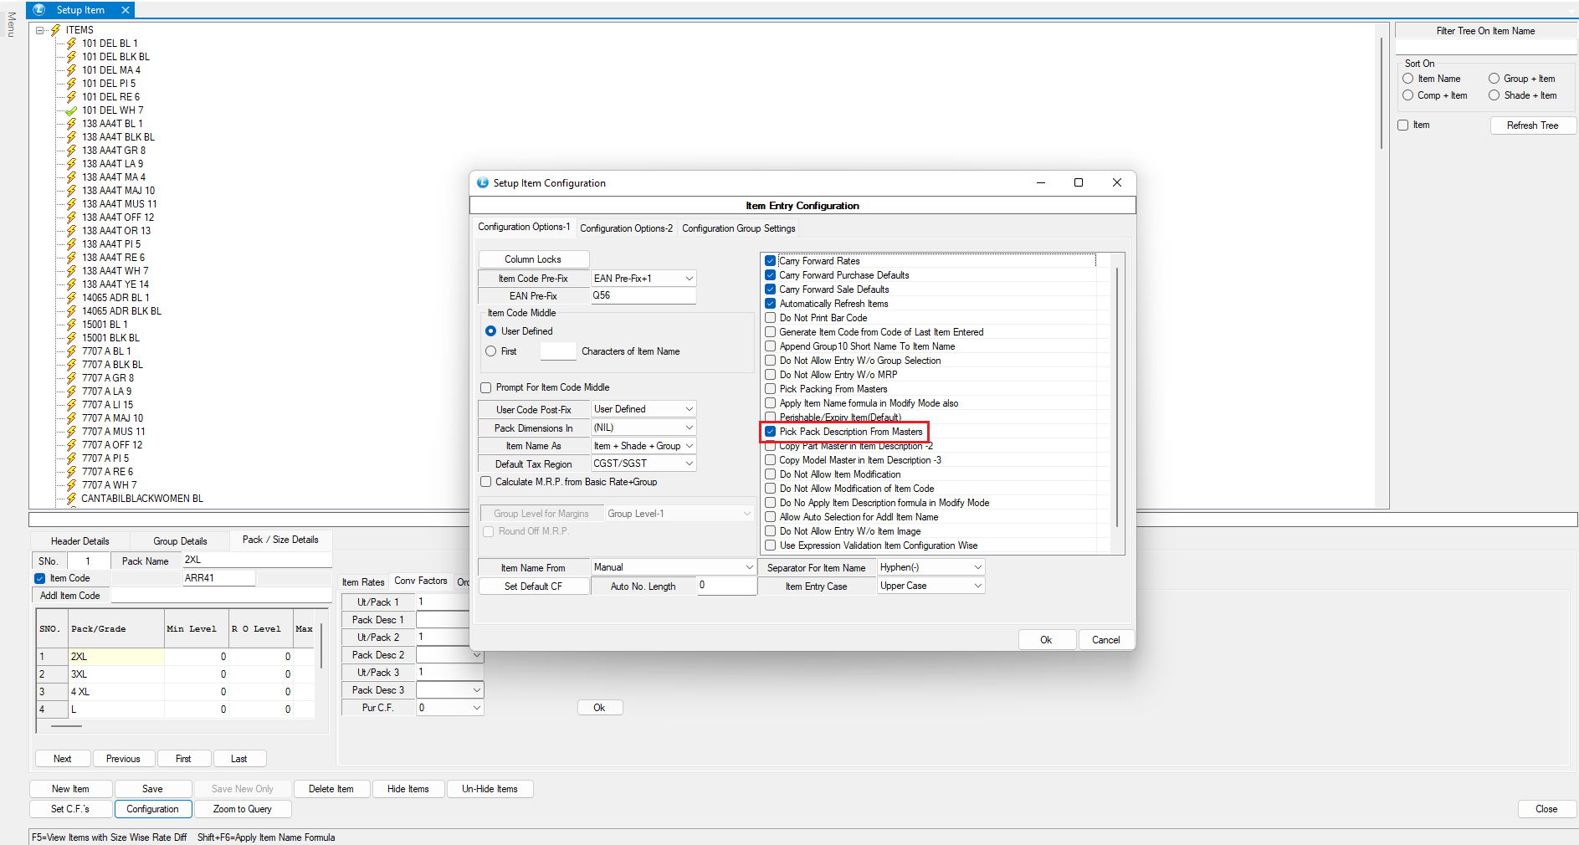Click the green checkmark icon beside 101 DEL WH 7
Viewport: 1579px width, 845px height.
click(71, 110)
